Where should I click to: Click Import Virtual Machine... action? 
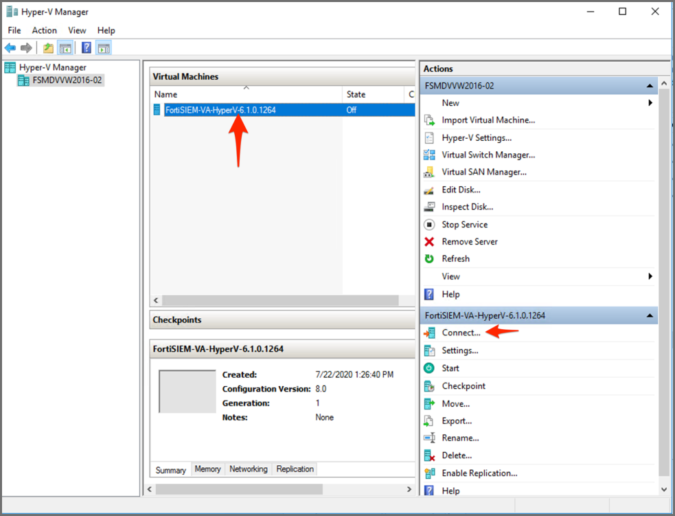tap(488, 120)
